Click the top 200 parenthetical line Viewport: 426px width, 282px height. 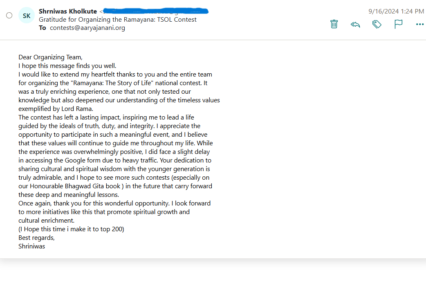tap(71, 229)
